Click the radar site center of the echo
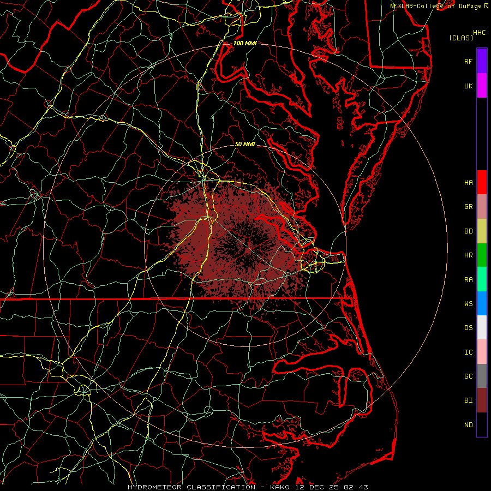The width and height of the screenshot is (491, 491). pos(246,246)
